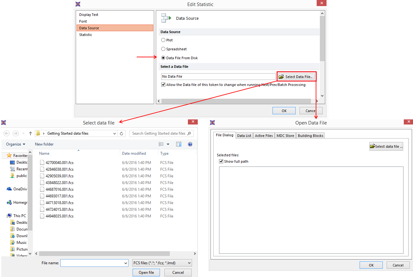Click the refresh icon beside address bar
Screen dimensions: 413x277
coord(122,134)
